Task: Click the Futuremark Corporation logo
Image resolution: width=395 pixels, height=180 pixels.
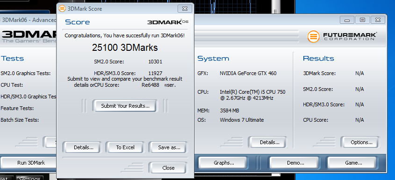Action: click(342, 37)
